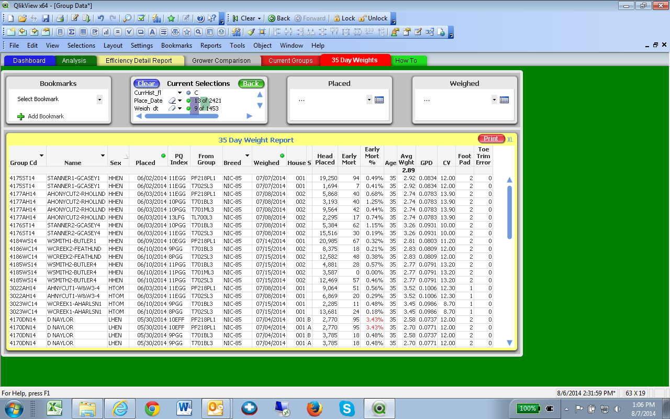Click the Current Selections horizontal scrollbar
Image resolution: width=670 pixels, height=419 pixels.
click(x=181, y=116)
